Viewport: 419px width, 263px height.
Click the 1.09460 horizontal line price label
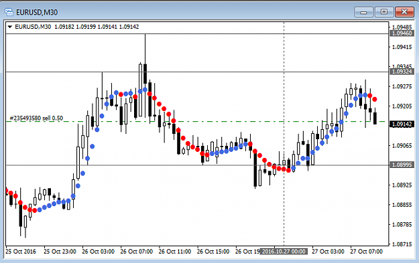coord(402,33)
